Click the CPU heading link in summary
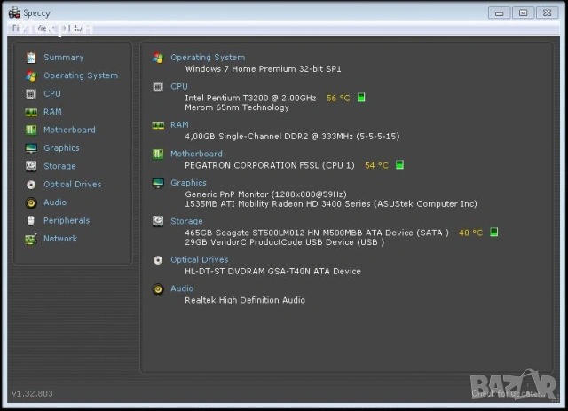 pyautogui.click(x=179, y=87)
